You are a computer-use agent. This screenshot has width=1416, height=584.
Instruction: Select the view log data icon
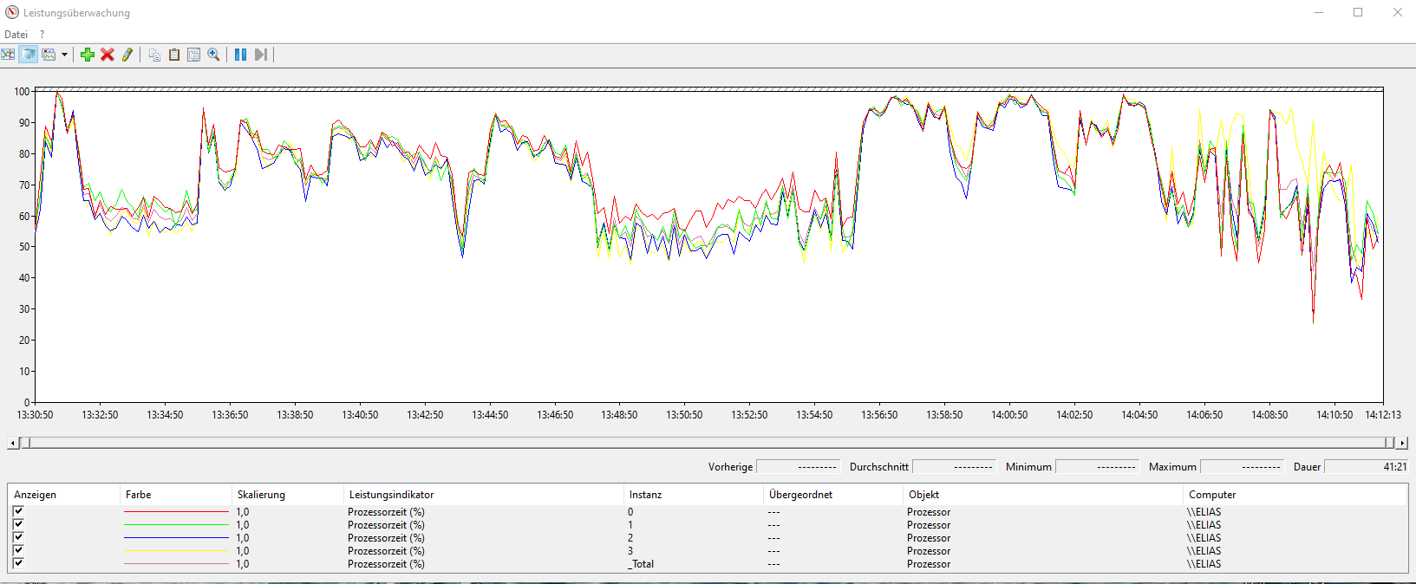click(29, 55)
